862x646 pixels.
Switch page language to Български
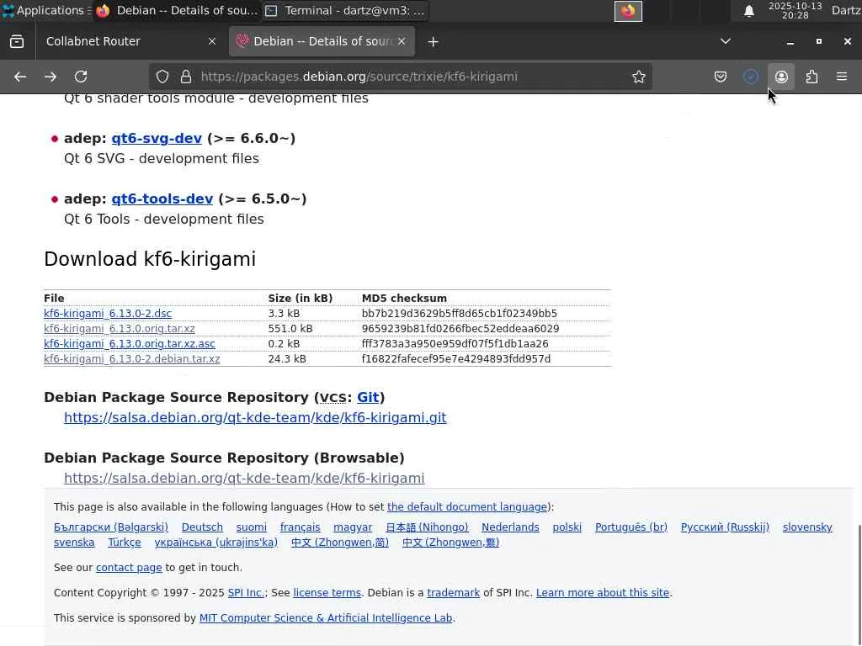111,527
